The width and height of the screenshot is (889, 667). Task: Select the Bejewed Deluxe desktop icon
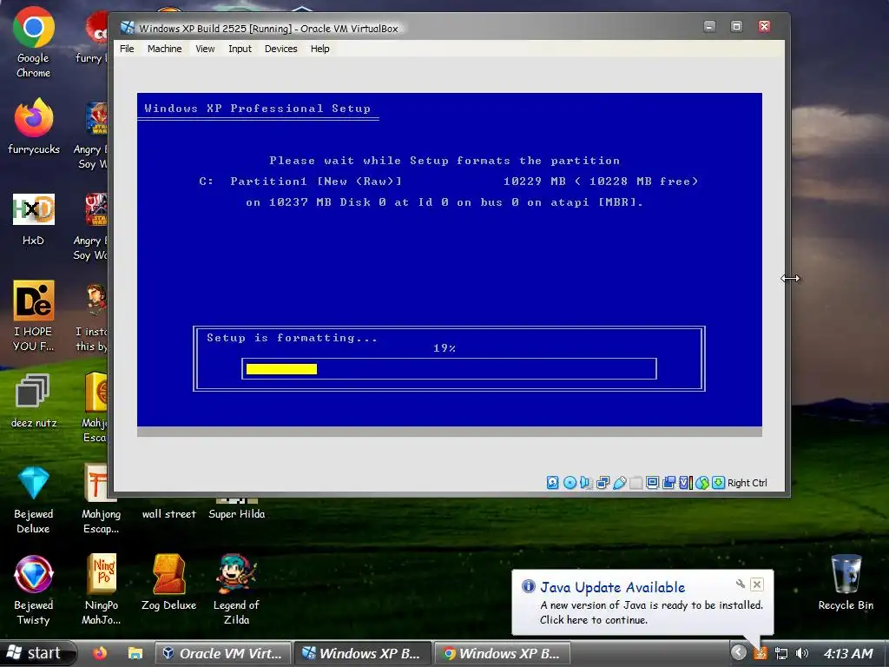pyautogui.click(x=34, y=499)
